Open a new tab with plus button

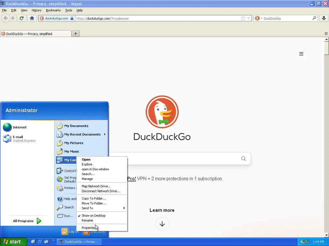(x=76, y=34)
